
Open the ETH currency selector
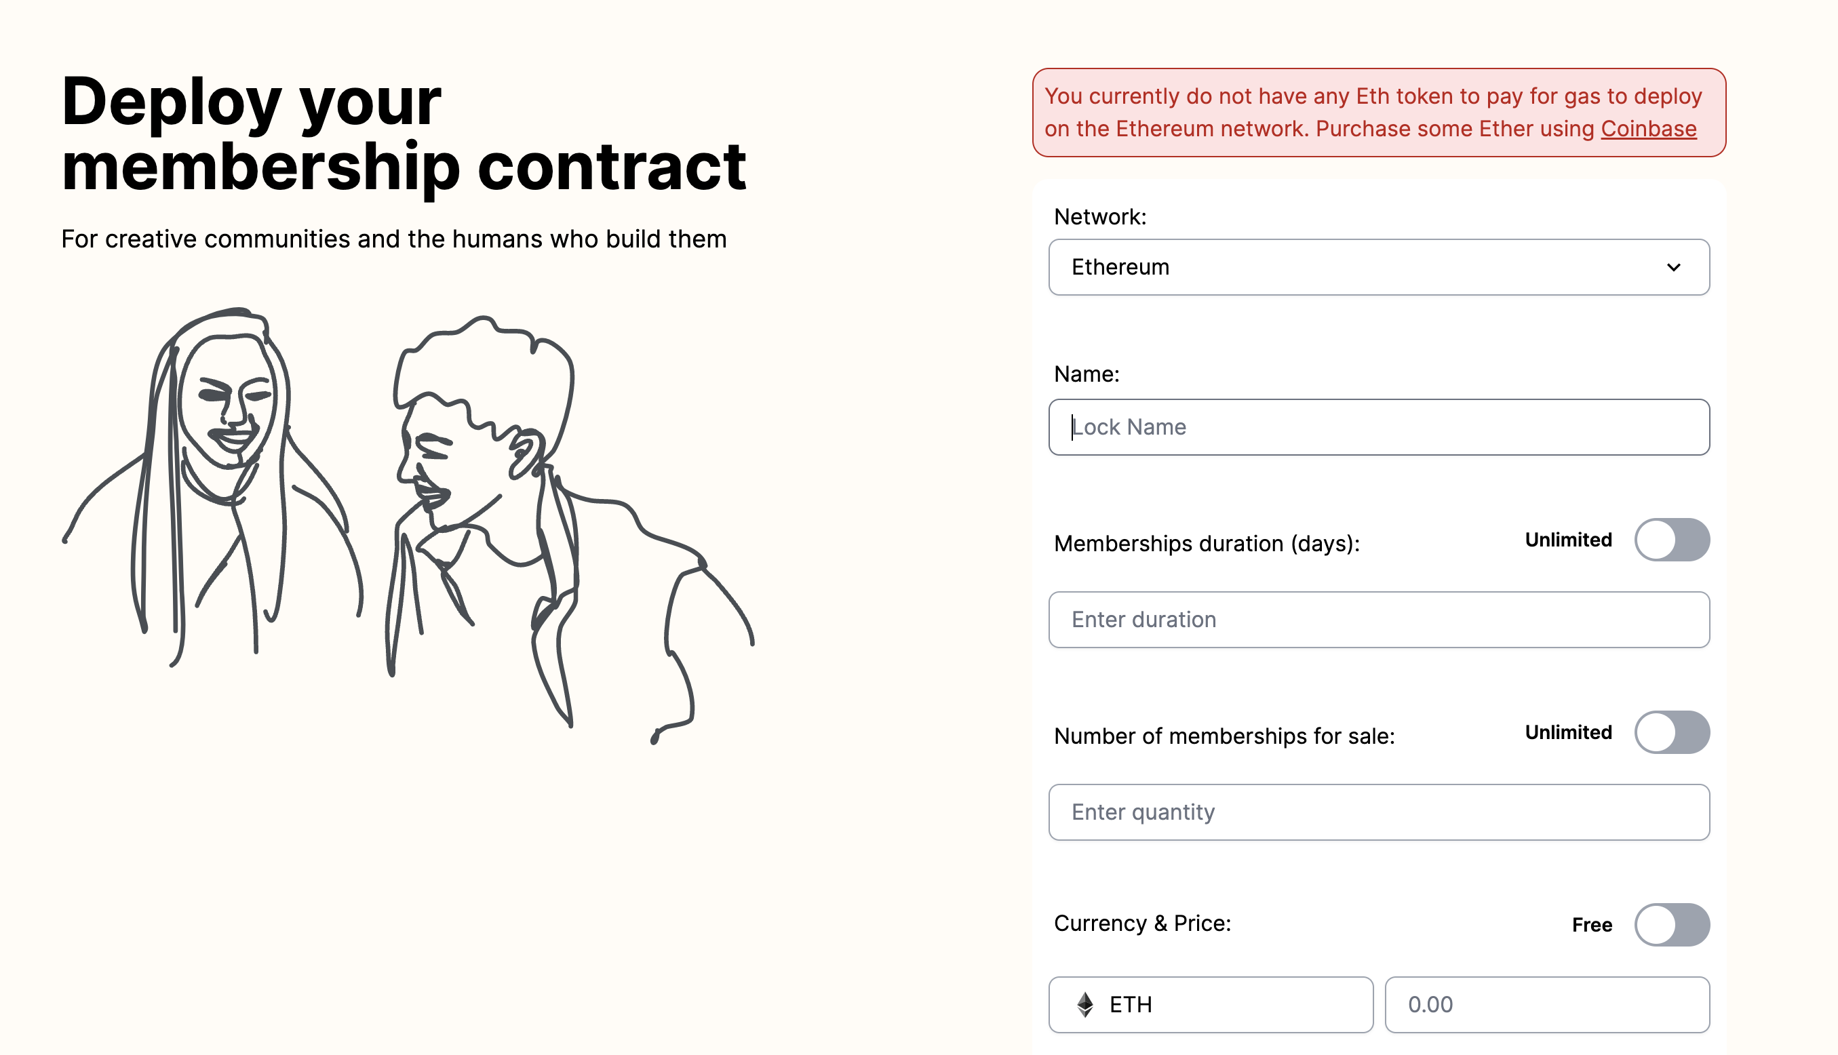click(1211, 1004)
